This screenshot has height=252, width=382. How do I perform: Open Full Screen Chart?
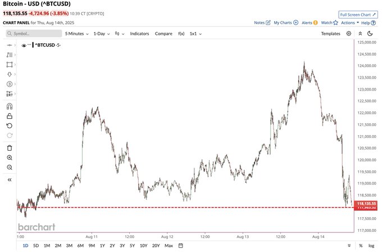(x=358, y=15)
